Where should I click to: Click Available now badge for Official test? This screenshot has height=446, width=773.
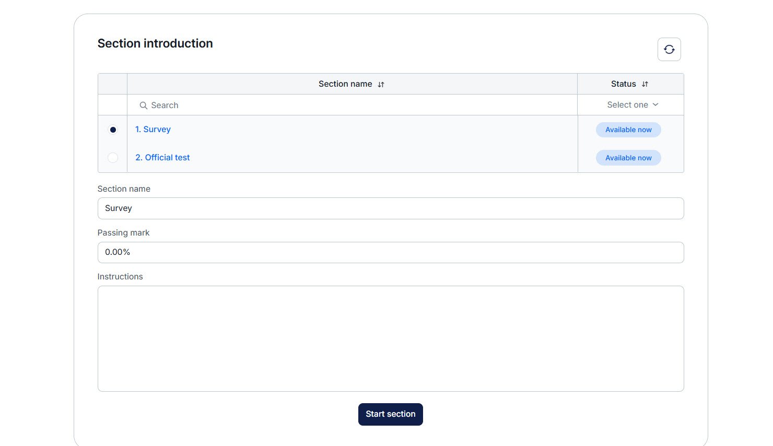628,158
